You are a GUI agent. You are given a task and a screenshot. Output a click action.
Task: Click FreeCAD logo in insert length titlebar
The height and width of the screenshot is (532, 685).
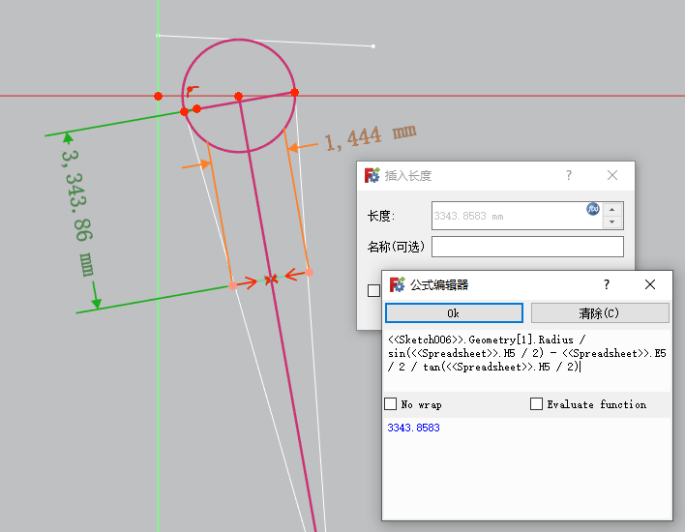tap(372, 175)
